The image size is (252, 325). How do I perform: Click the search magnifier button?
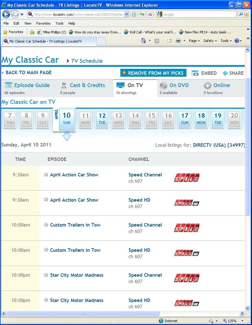(x=241, y=14)
